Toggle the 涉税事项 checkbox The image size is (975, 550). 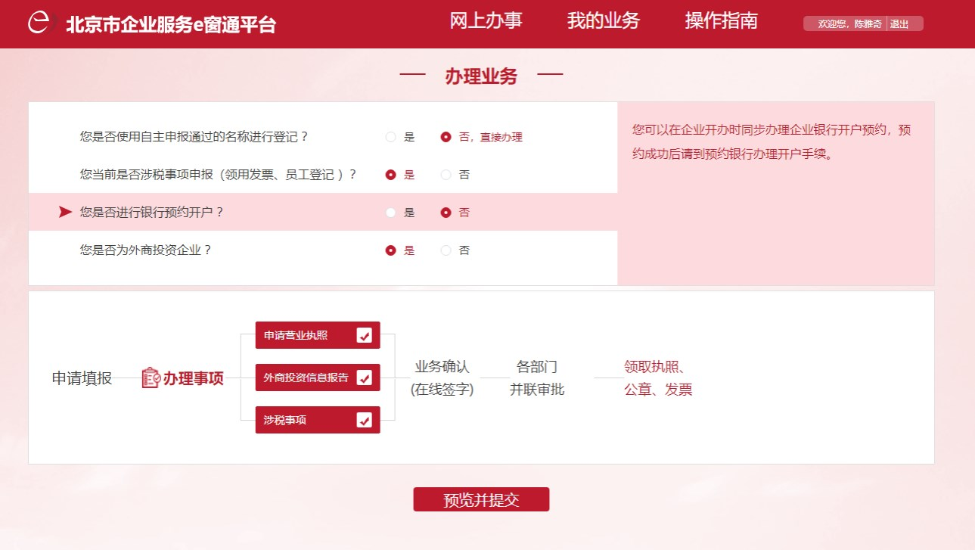coord(364,420)
